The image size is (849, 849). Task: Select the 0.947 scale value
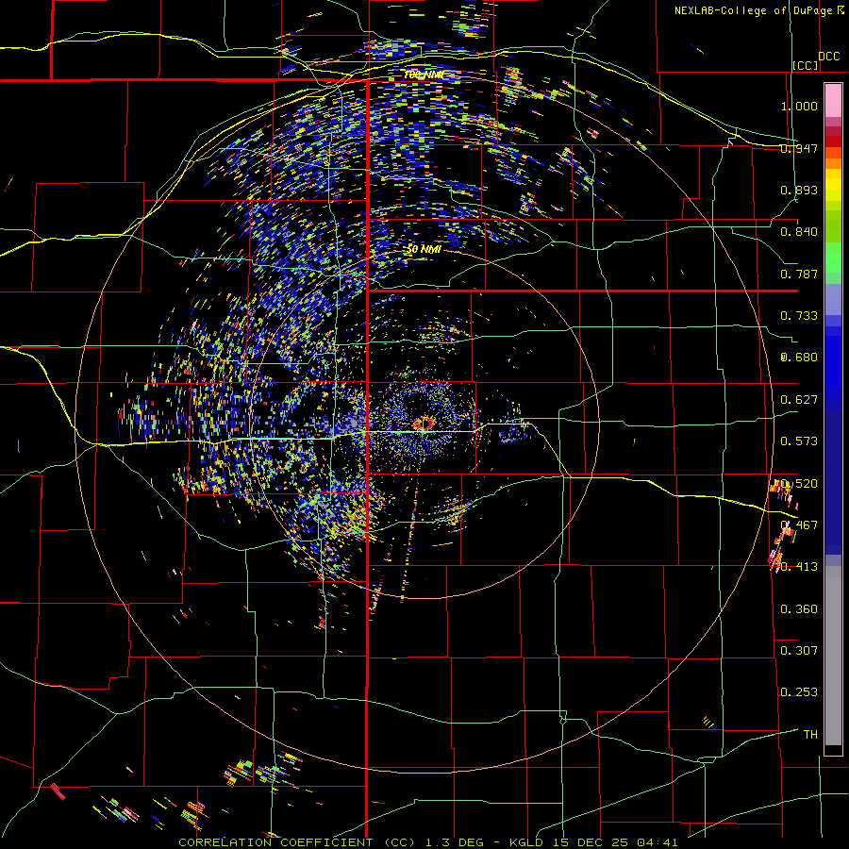click(799, 148)
